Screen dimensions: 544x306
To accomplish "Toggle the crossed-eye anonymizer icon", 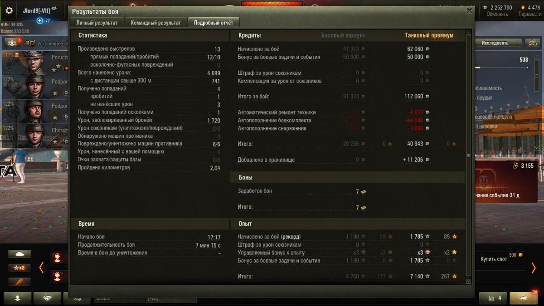I will point(54,9).
